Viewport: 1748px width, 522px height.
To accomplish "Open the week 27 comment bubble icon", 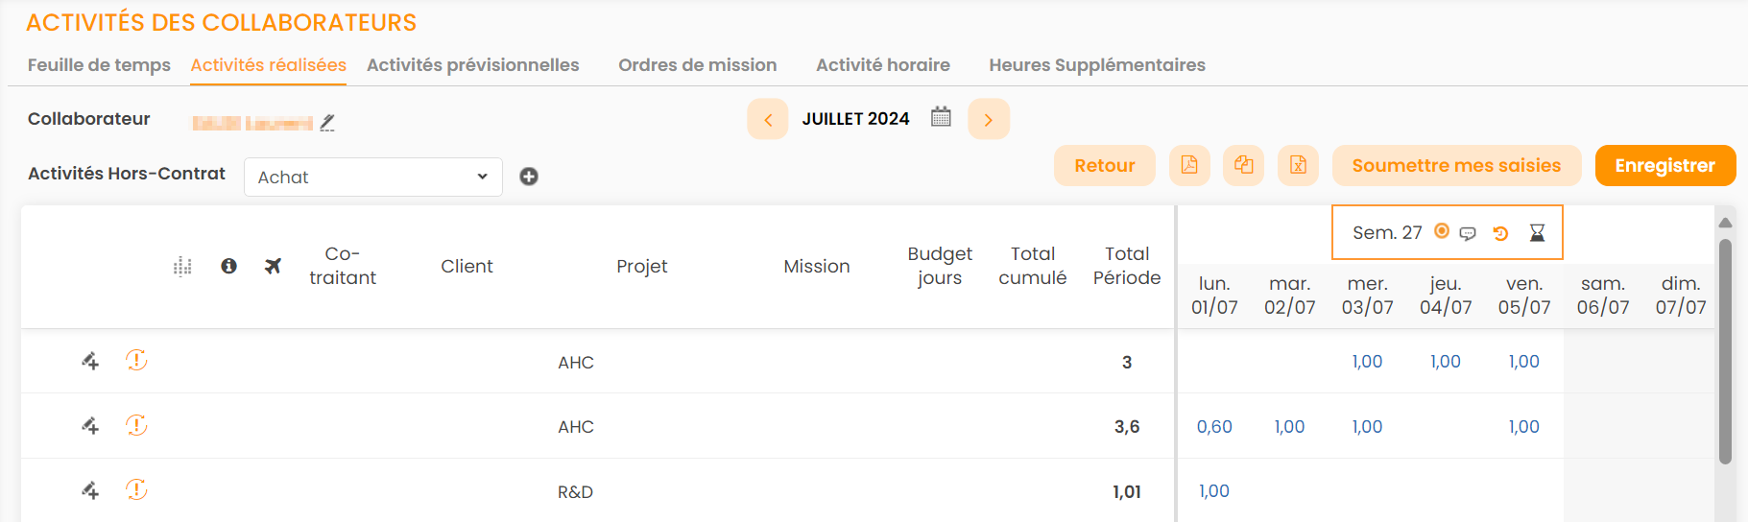I will (x=1468, y=233).
